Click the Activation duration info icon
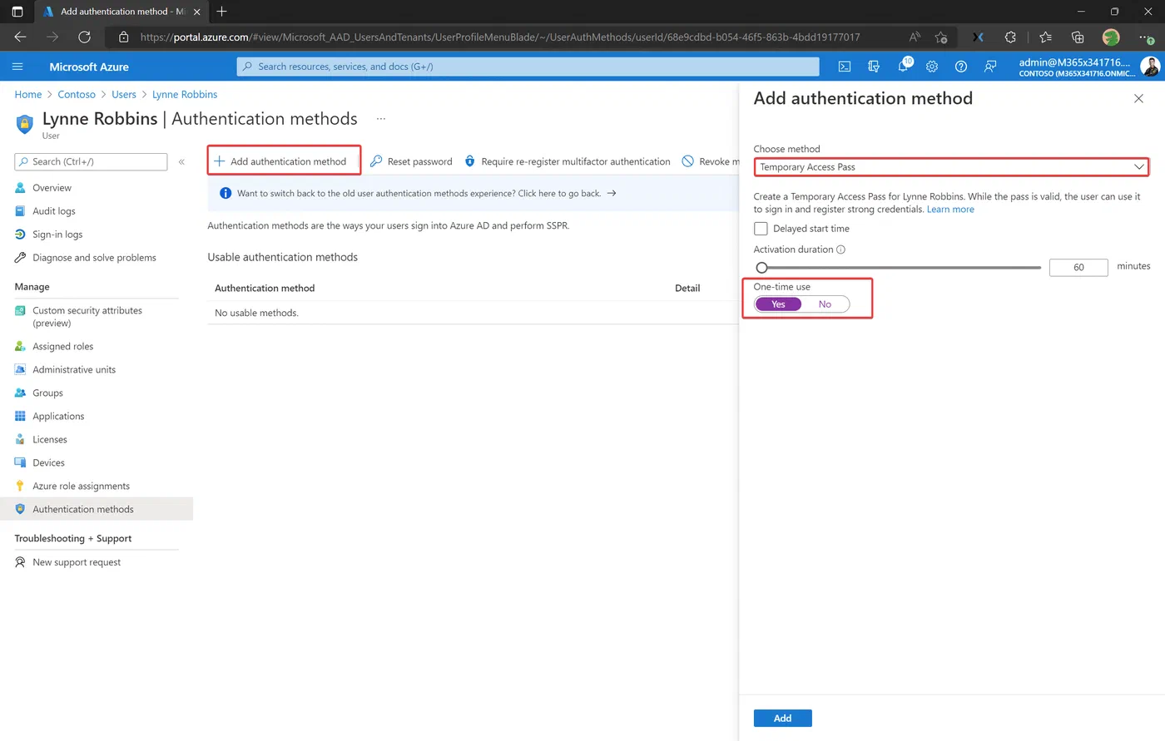1165x741 pixels. pos(840,249)
